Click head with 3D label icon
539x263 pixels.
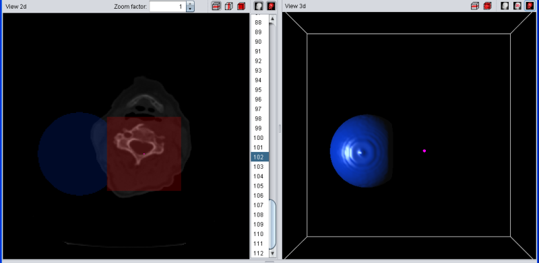pos(517,6)
